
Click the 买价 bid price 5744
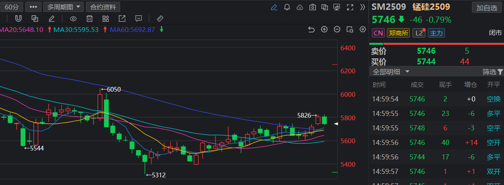[x=426, y=61]
